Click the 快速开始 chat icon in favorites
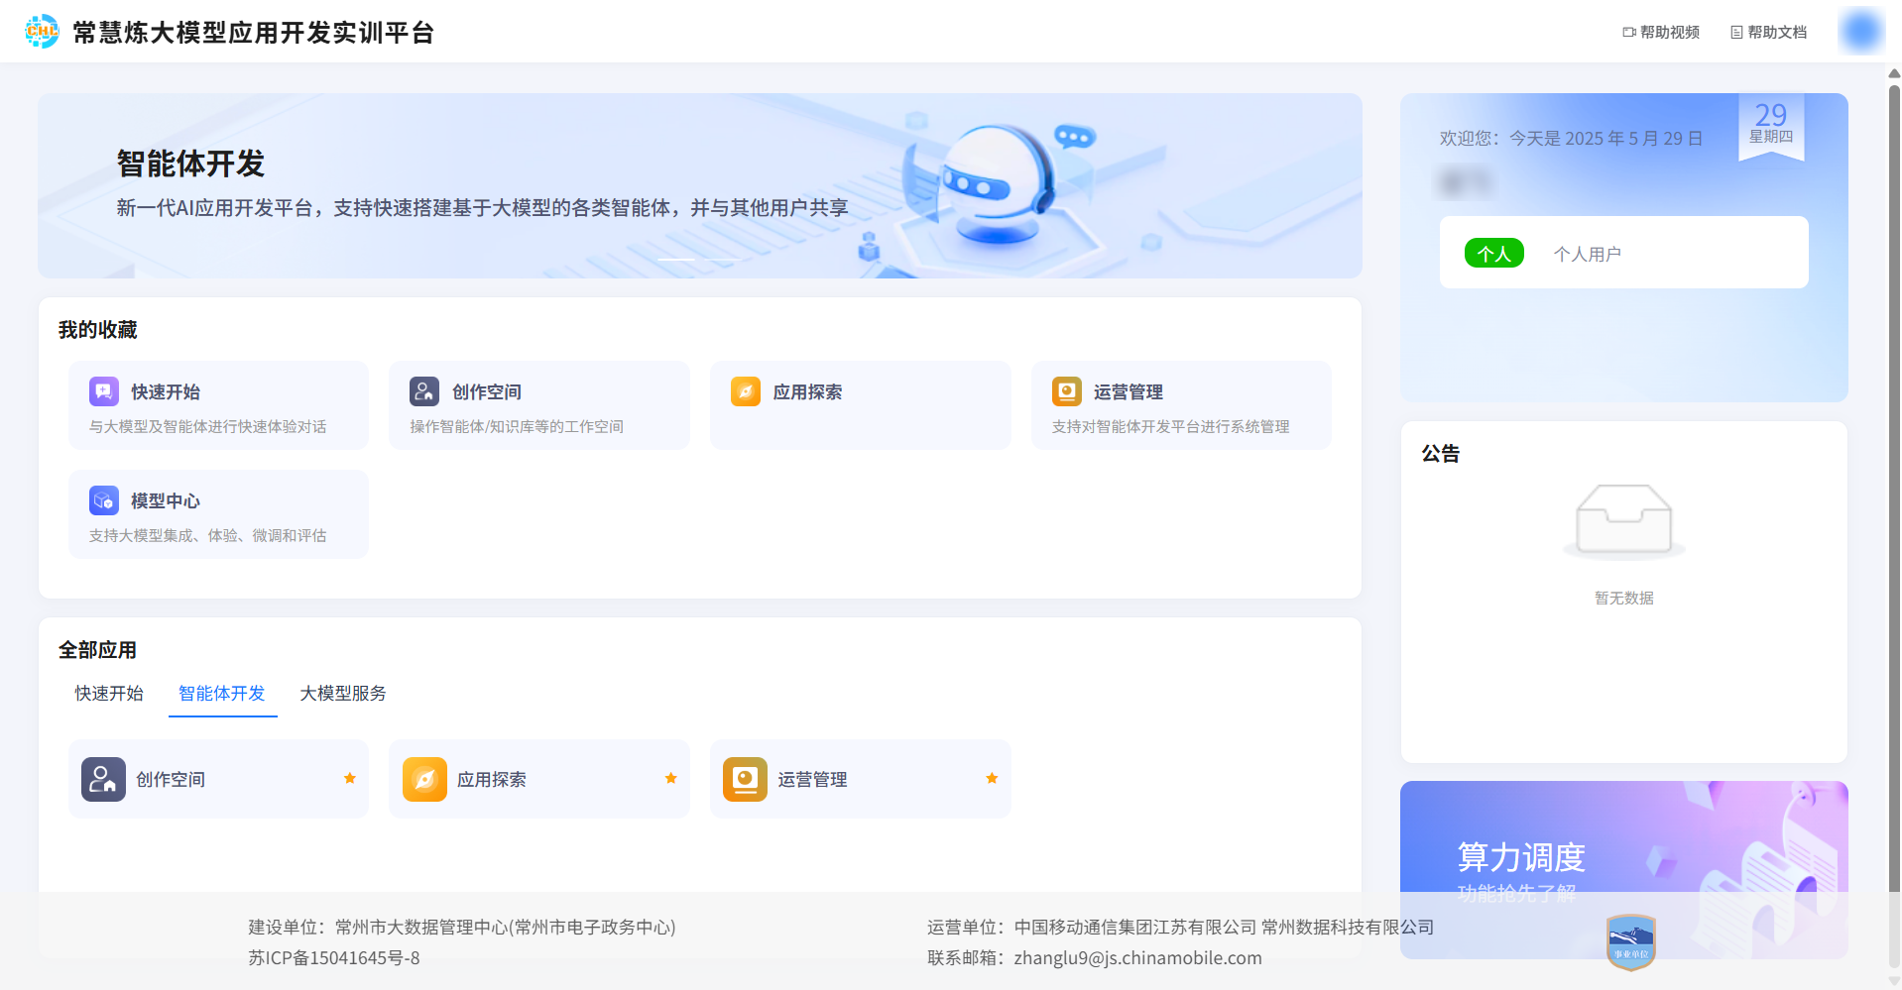Screen dimensions: 1902x990 click(x=104, y=391)
